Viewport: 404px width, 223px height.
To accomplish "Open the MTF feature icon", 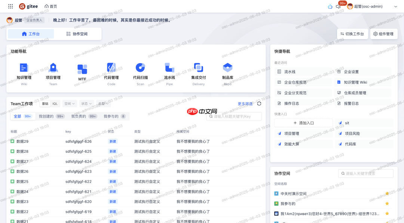I will click(x=82, y=71).
